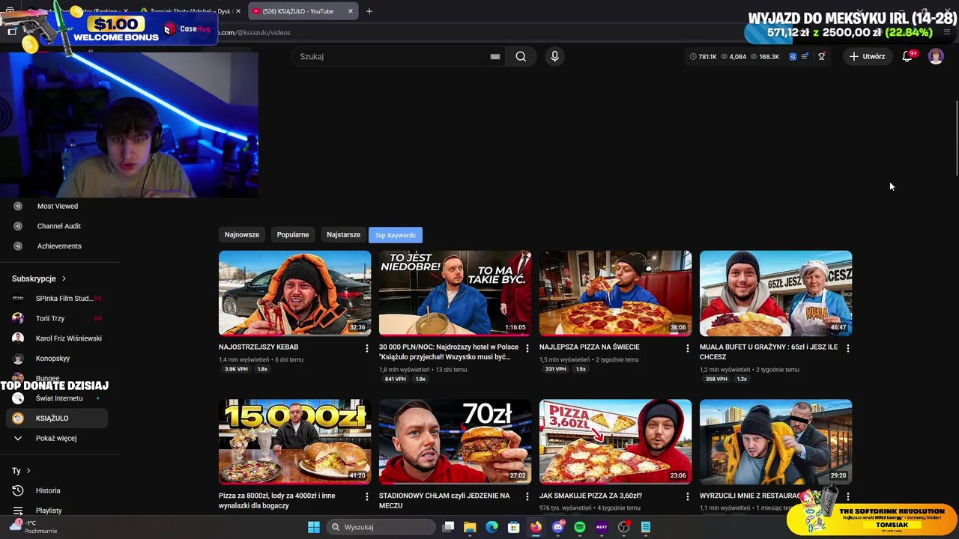Open Most Viewed in sidebar
Image resolution: width=959 pixels, height=539 pixels.
[x=57, y=206]
